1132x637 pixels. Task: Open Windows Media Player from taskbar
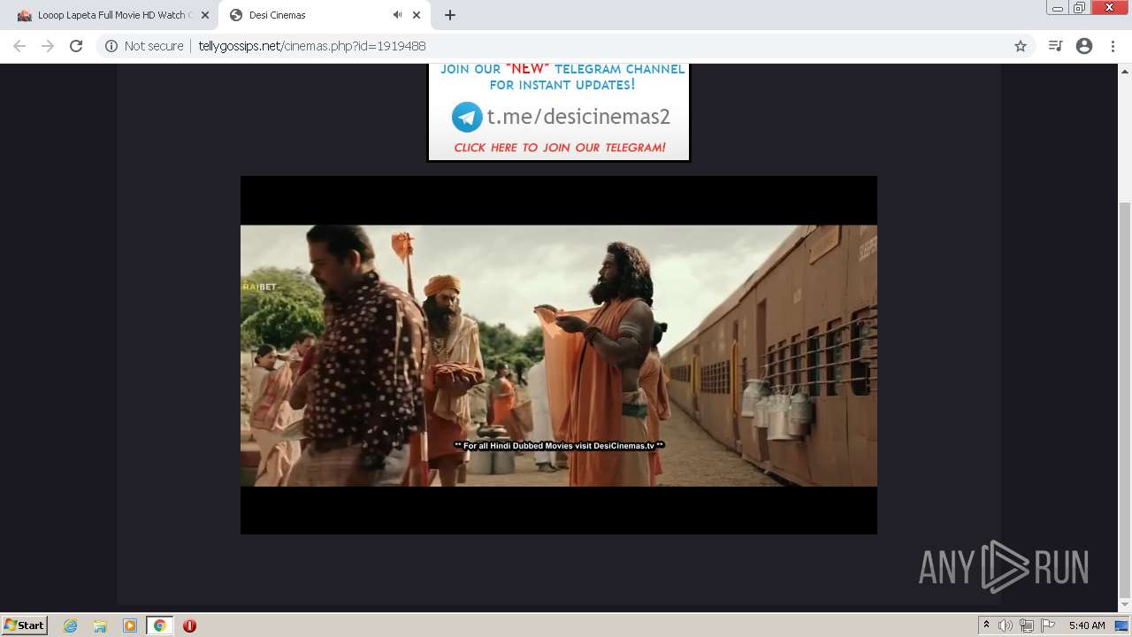coord(130,625)
